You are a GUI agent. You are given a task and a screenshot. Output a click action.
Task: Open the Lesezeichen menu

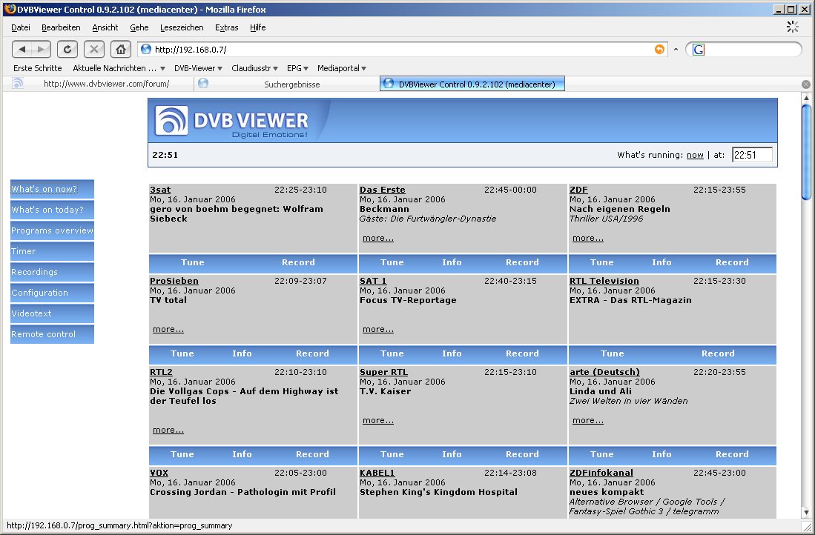point(182,27)
